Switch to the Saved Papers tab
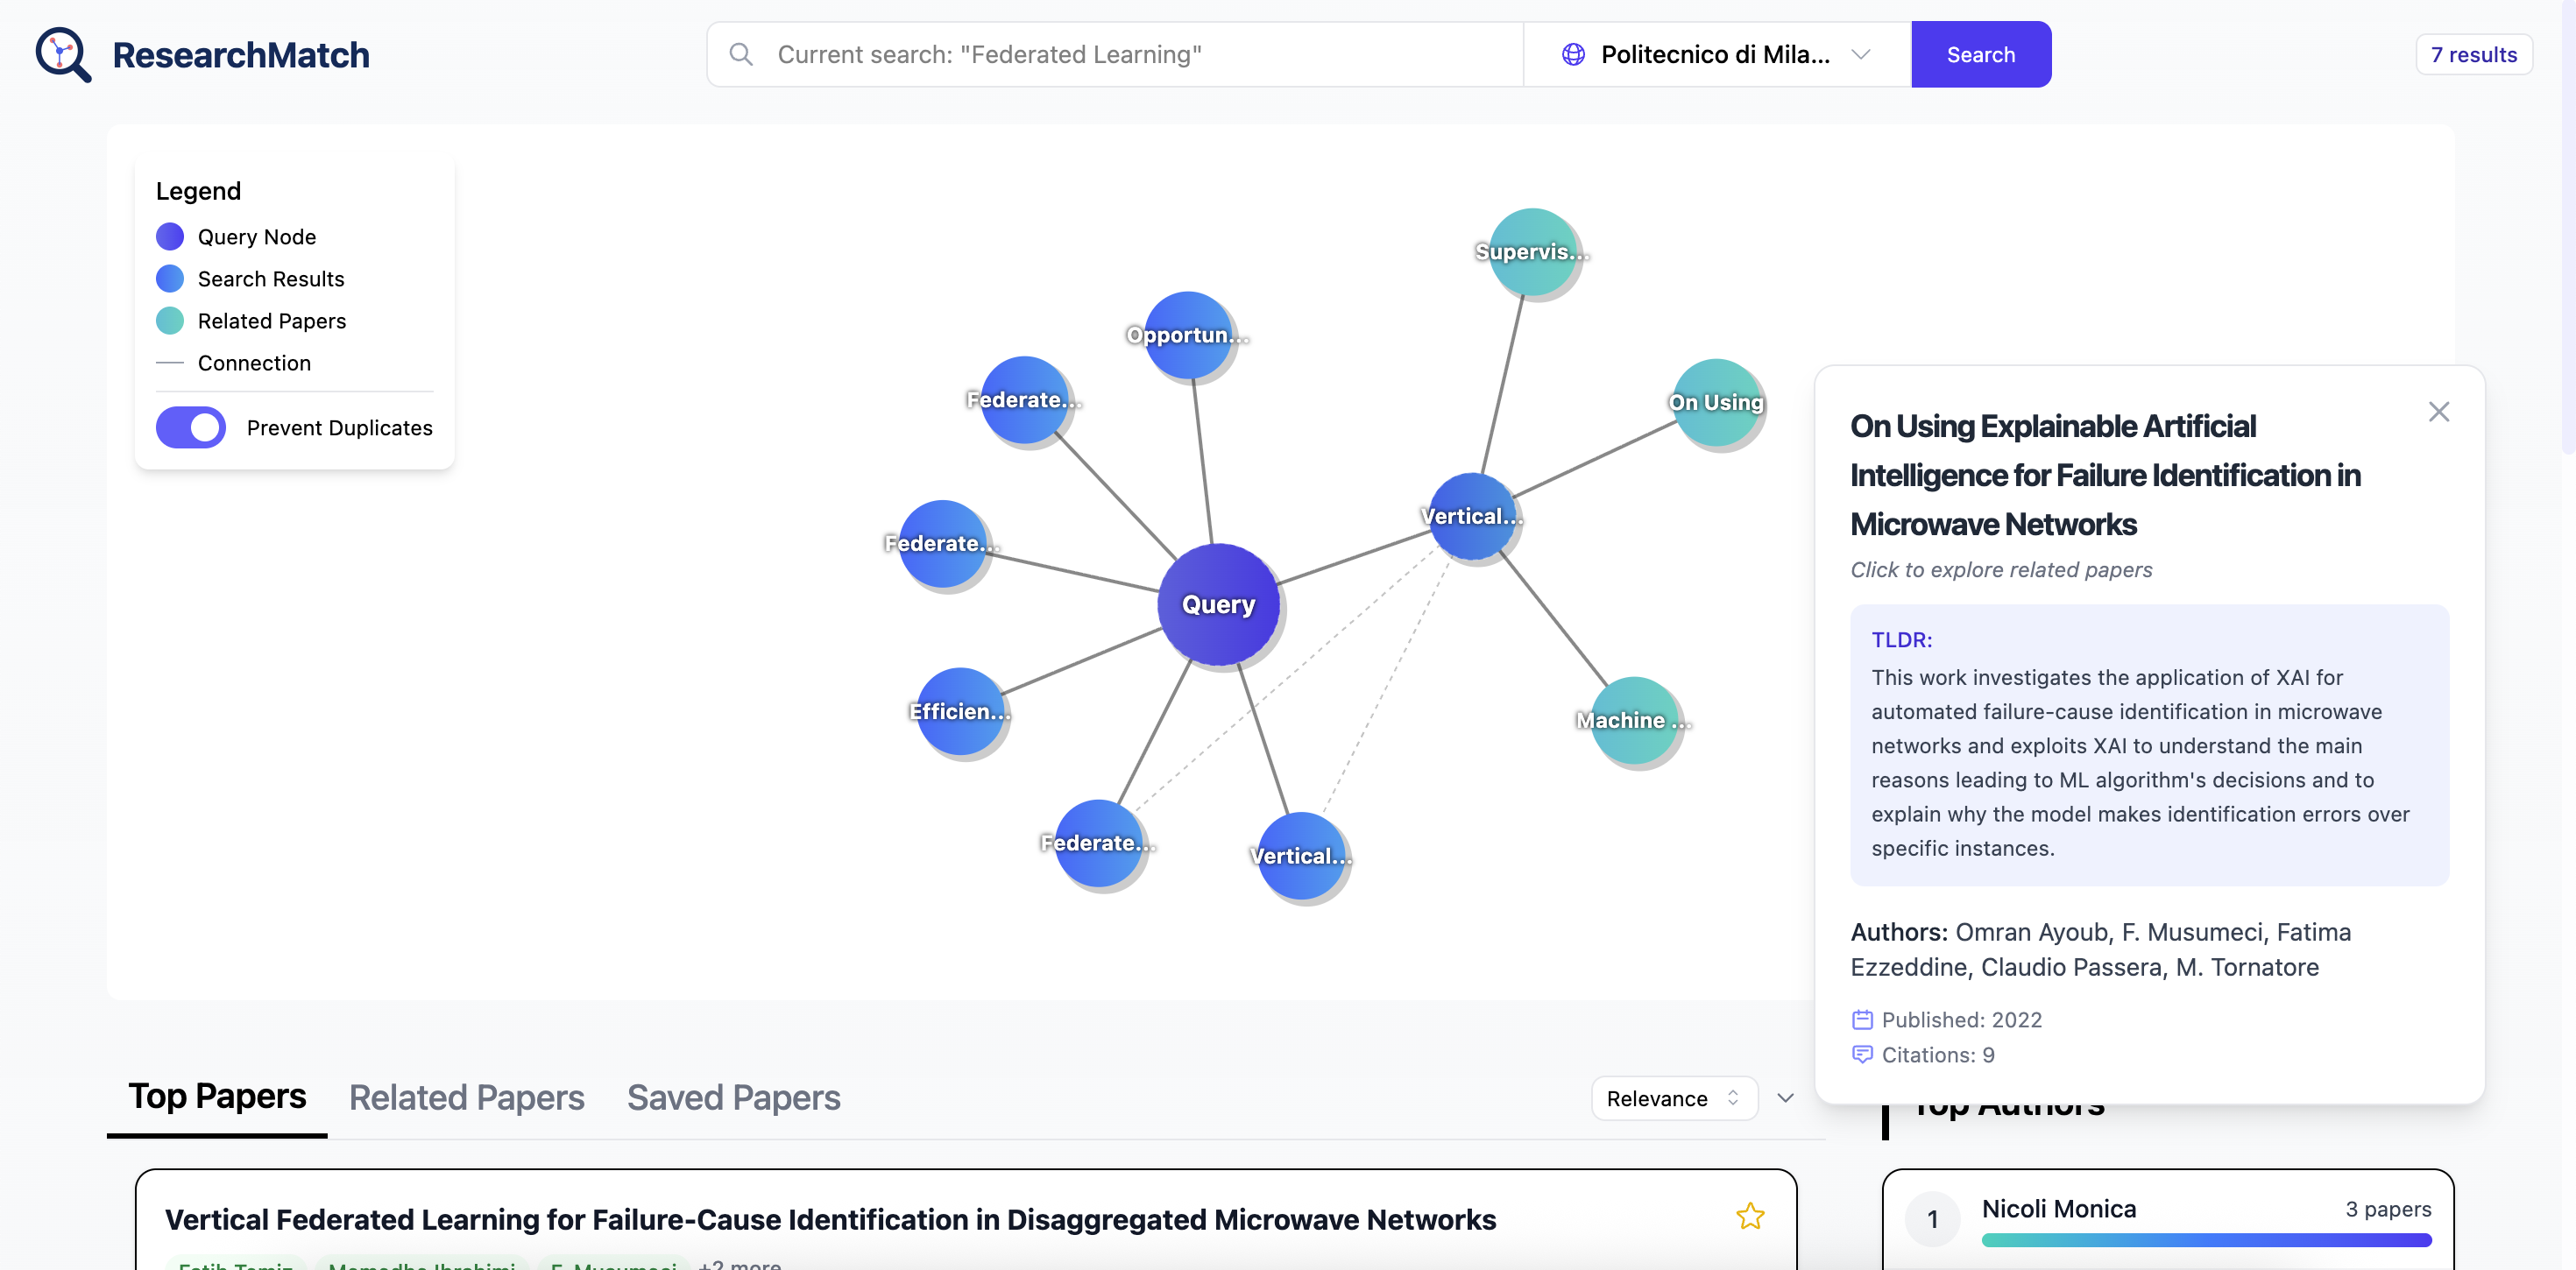Screen dimensions: 2576x1270 [733, 1098]
